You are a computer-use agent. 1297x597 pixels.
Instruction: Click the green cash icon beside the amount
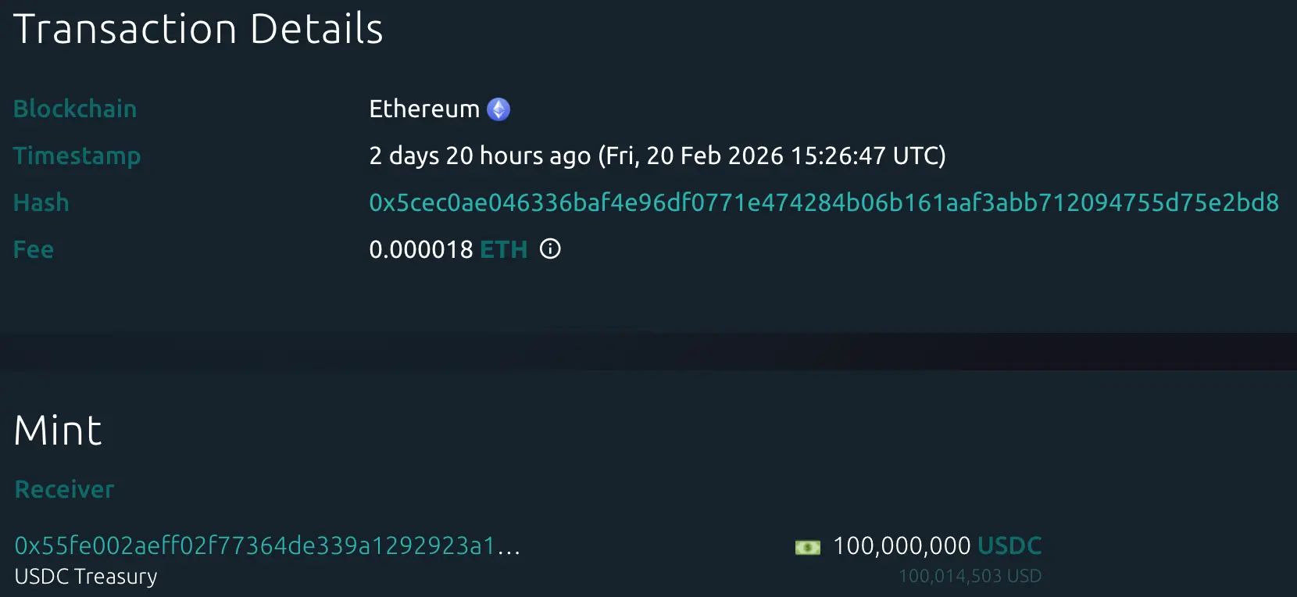tap(807, 547)
